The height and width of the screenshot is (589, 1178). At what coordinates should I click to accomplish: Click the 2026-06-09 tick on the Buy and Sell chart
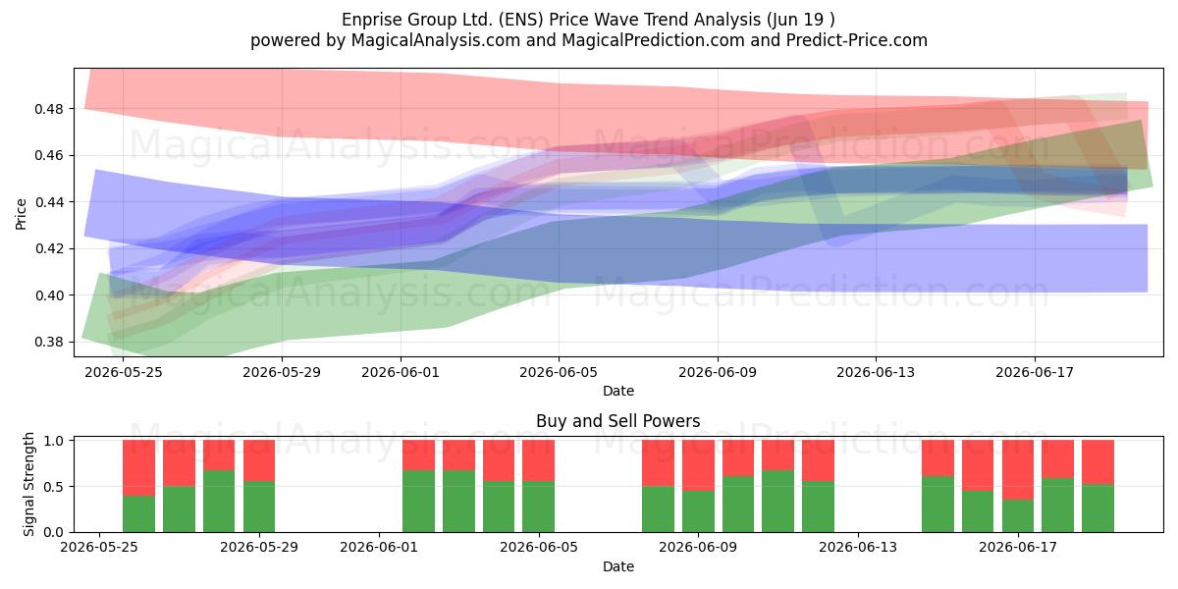(x=699, y=548)
